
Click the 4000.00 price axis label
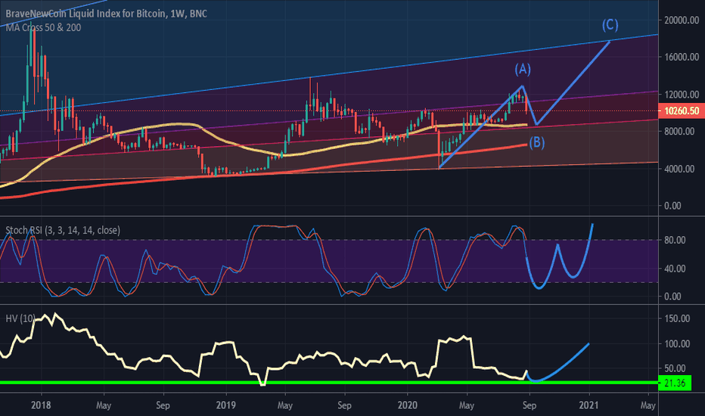[679, 169]
